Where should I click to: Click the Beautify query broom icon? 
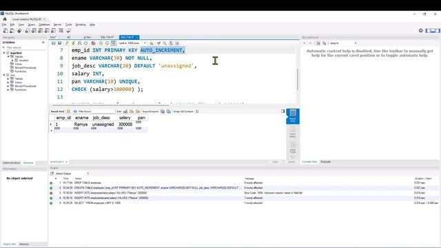[x=158, y=43]
